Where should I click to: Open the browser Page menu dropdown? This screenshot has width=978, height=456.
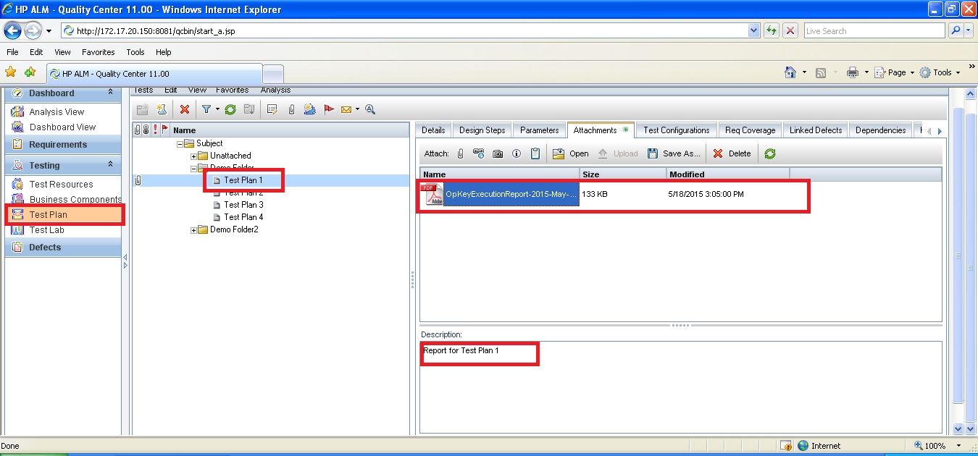point(912,72)
